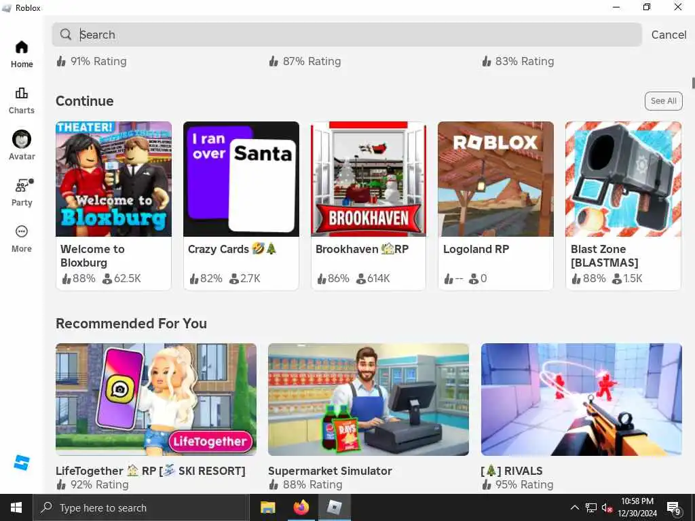Click the 0 players icon on Logoland RP
This screenshot has width=695, height=521.
474,279
